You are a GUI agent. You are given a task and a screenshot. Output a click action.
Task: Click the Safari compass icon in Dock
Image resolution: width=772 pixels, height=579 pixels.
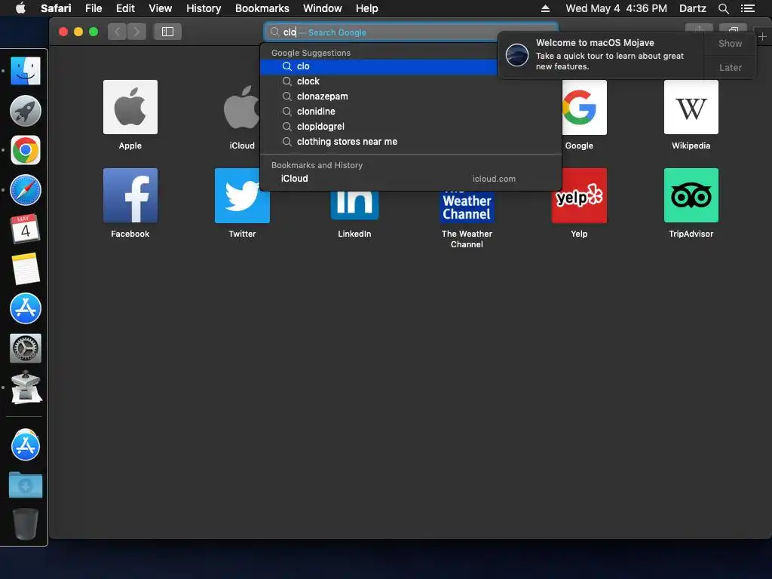[25, 190]
